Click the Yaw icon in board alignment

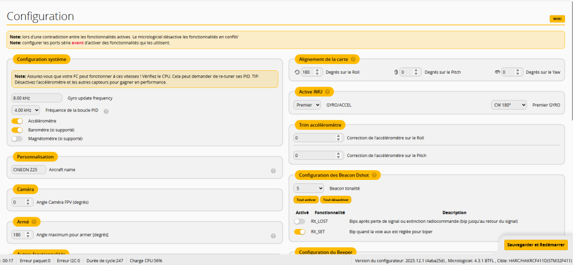pos(497,73)
